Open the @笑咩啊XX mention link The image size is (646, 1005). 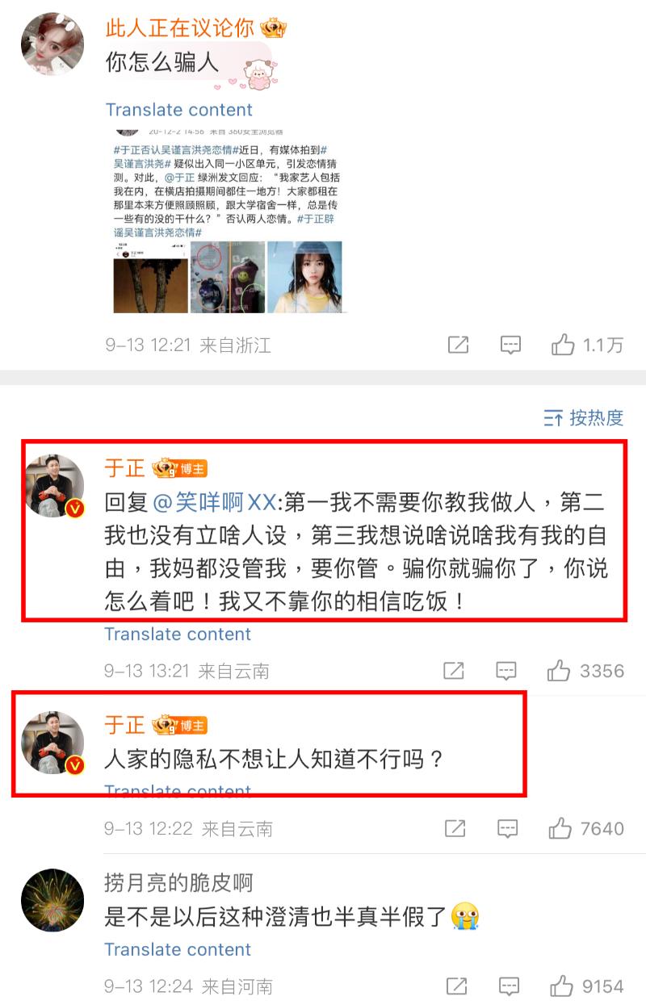pyautogui.click(x=215, y=502)
